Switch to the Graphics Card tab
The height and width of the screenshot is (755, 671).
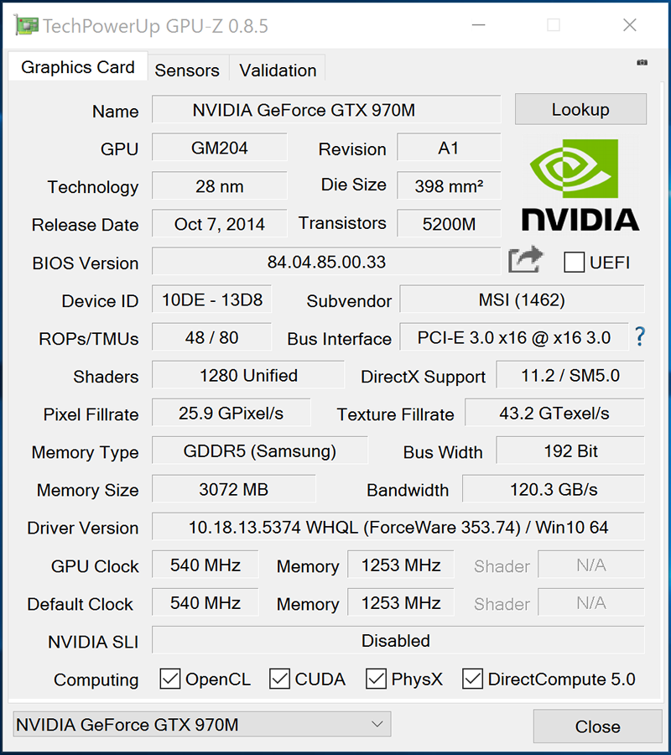(78, 67)
